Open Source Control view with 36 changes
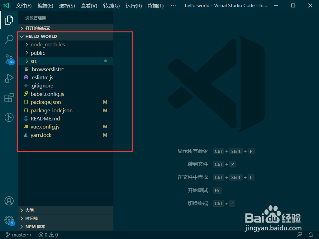This screenshot has height=239, width=319. pyautogui.click(x=9, y=59)
